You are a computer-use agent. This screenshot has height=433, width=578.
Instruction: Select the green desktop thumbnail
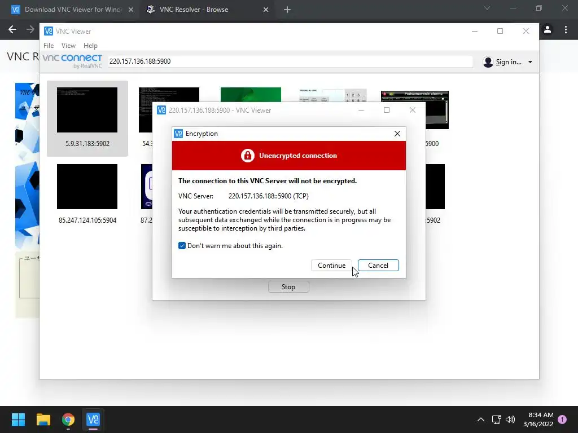click(x=251, y=95)
